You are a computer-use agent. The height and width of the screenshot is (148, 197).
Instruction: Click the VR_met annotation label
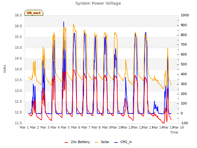34,13
